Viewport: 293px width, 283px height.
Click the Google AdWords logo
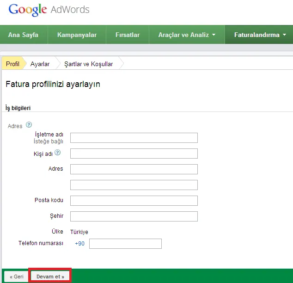click(49, 10)
